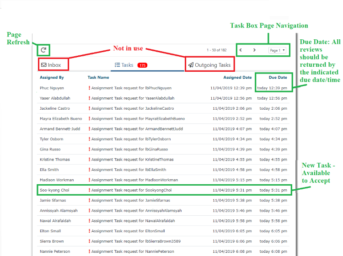The image size is (343, 256).
Task: Click the envelope icon beside Inbox
Action: pos(43,65)
